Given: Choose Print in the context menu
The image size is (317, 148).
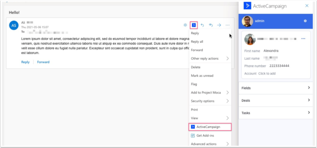Looking at the screenshot, I should point(210,109).
